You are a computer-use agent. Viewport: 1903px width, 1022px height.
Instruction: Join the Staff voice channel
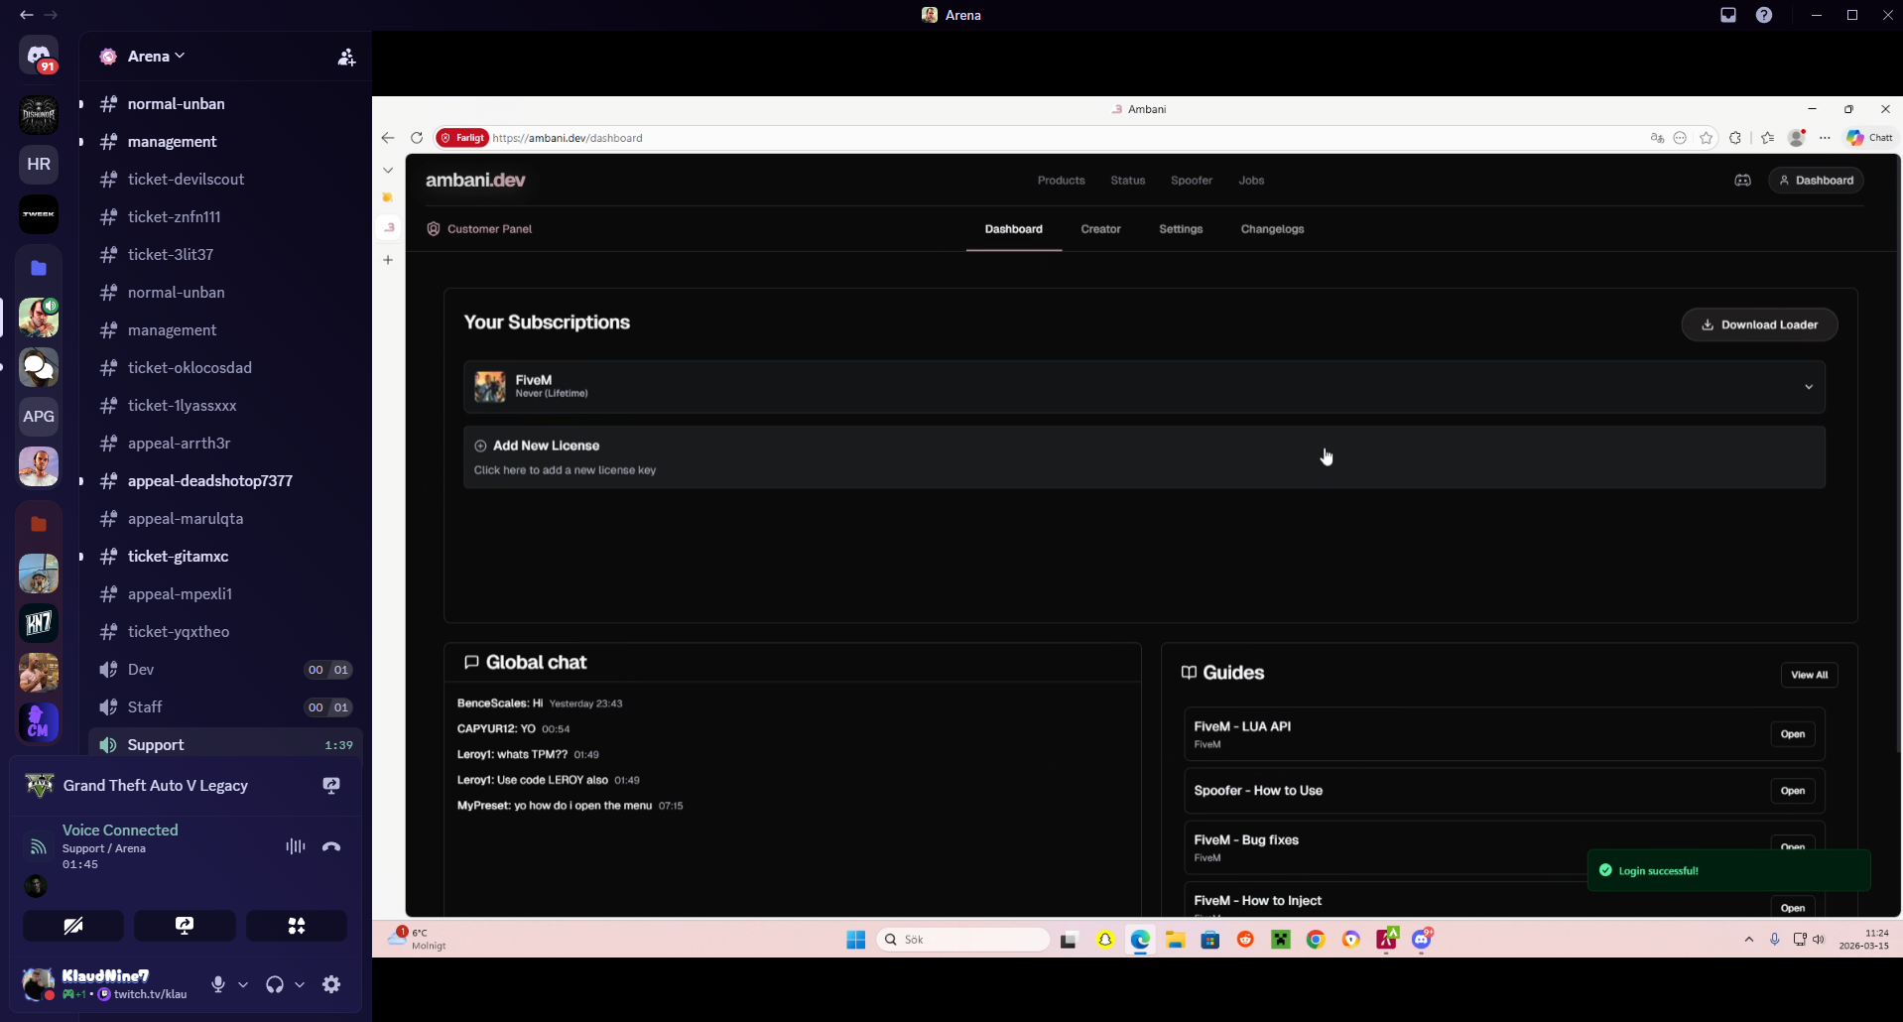[225, 707]
